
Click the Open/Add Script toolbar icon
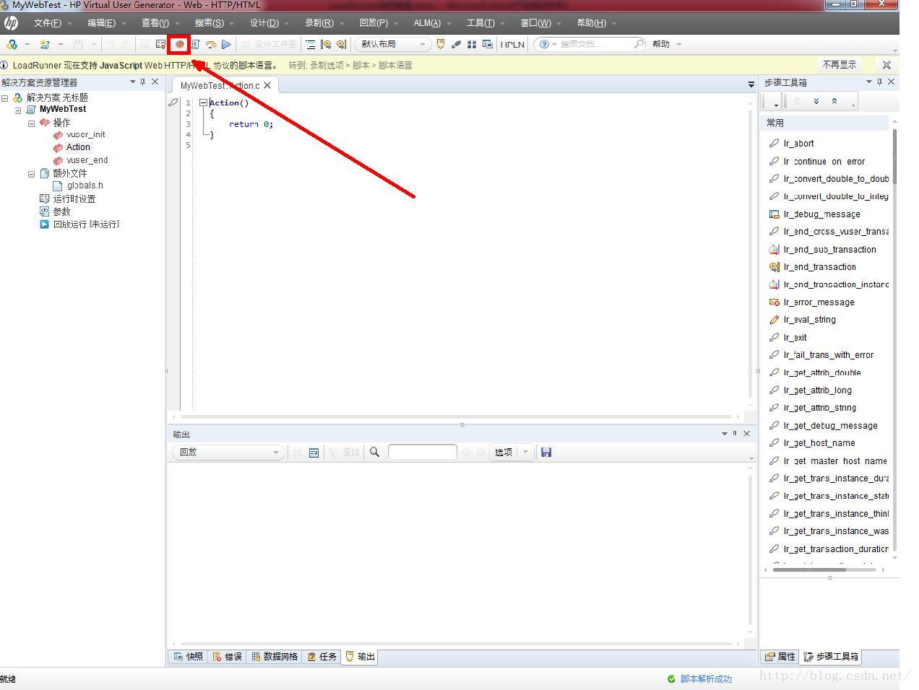45,44
